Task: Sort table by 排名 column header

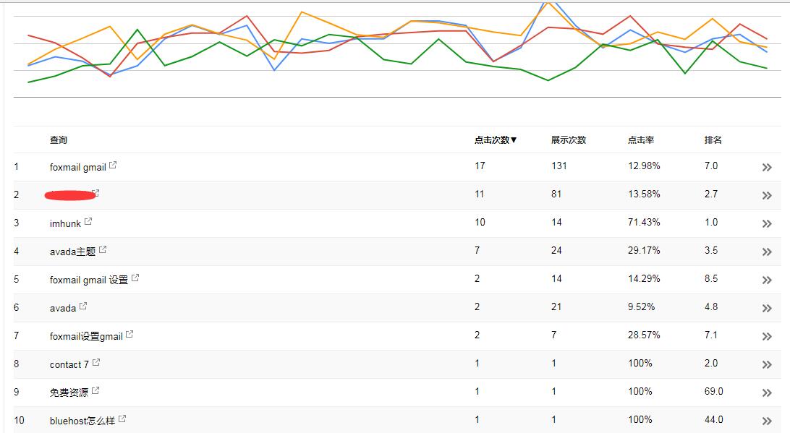Action: pyautogui.click(x=713, y=140)
